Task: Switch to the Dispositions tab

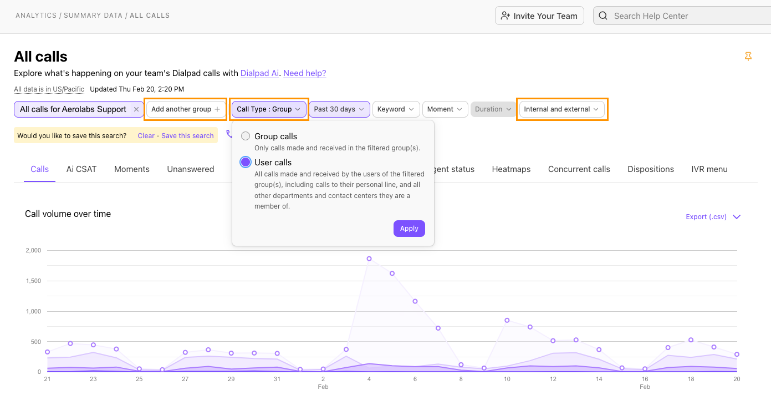Action: coord(651,169)
